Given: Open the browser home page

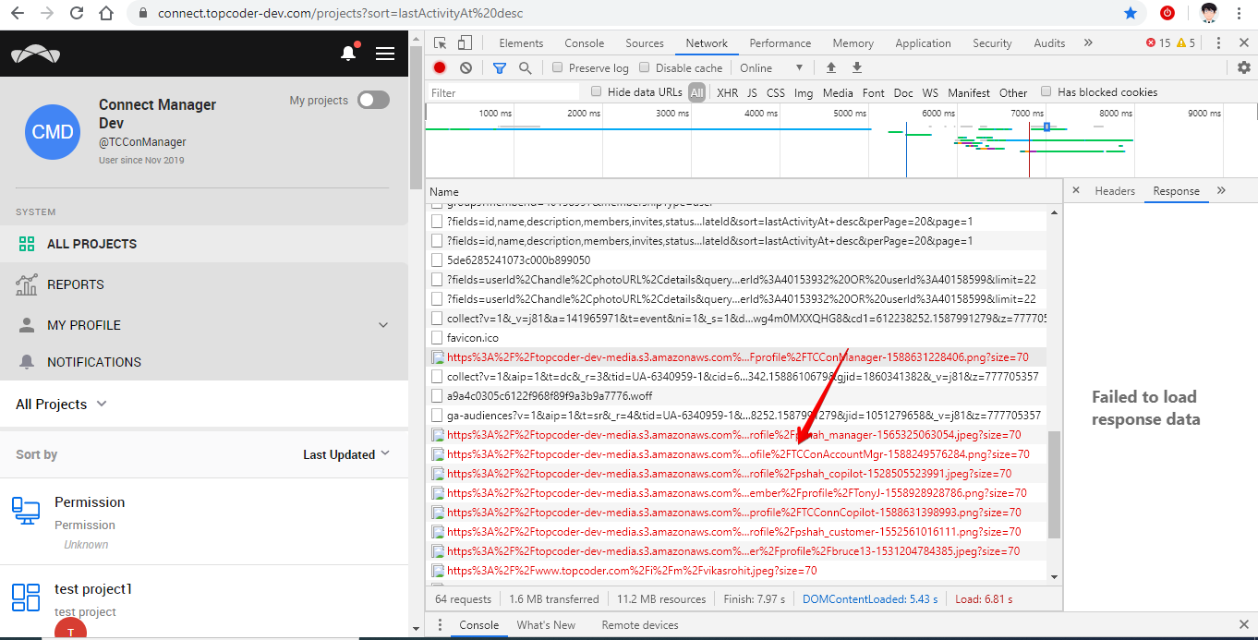Looking at the screenshot, I should (x=106, y=13).
